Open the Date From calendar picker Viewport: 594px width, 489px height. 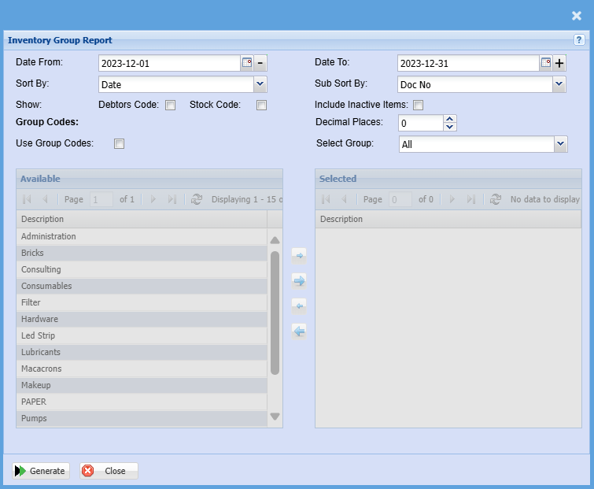point(246,64)
